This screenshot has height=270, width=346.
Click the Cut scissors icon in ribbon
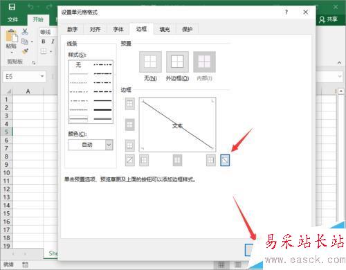[x=25, y=32]
